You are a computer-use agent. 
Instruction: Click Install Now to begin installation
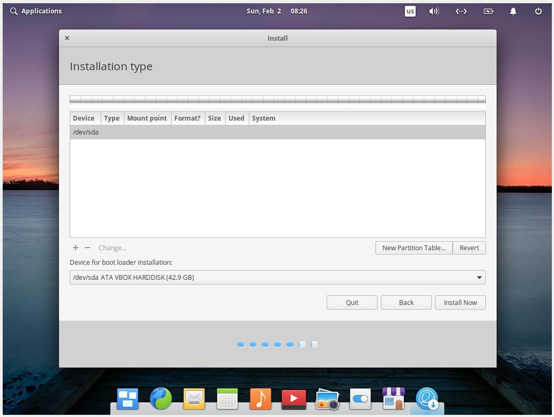[x=460, y=302]
